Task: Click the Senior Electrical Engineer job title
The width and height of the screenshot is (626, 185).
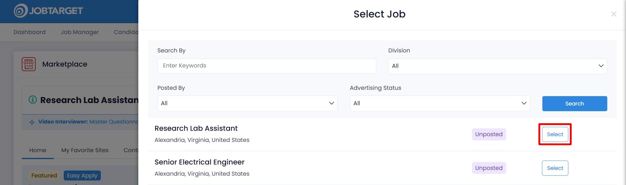Action: point(199,162)
